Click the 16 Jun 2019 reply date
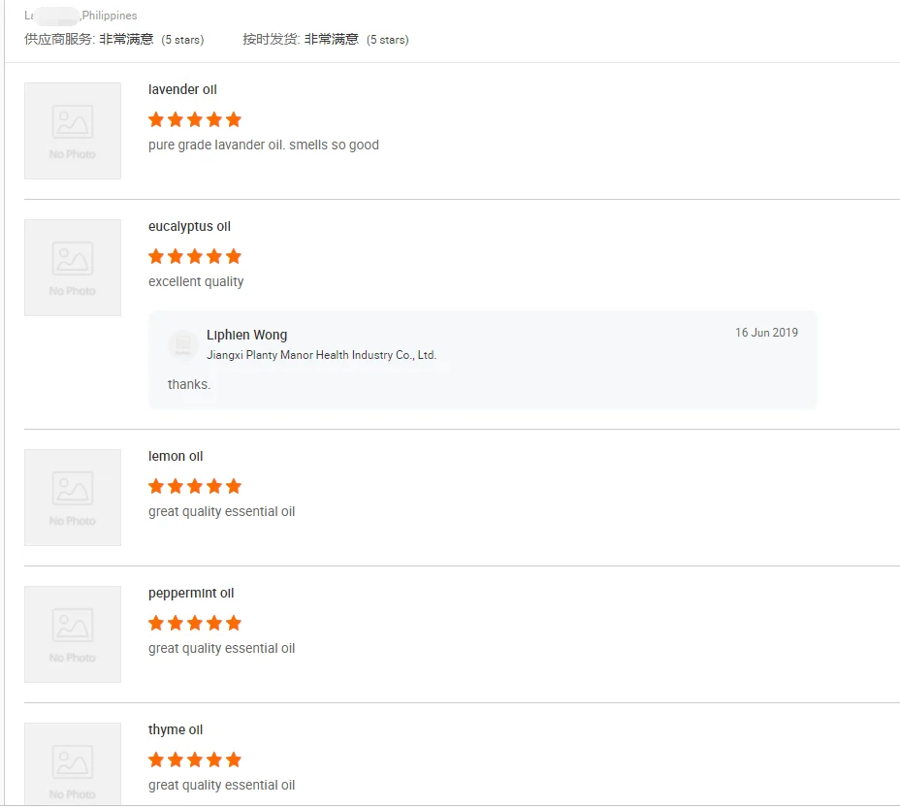Image resolution: width=900 pixels, height=808 pixels. (766, 333)
